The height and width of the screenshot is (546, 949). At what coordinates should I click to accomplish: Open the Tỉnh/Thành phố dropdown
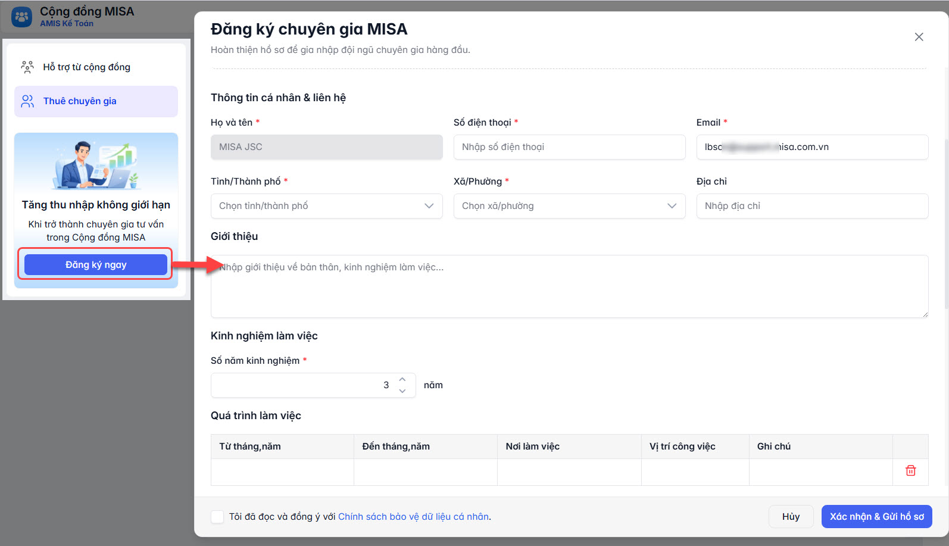pyautogui.click(x=326, y=206)
